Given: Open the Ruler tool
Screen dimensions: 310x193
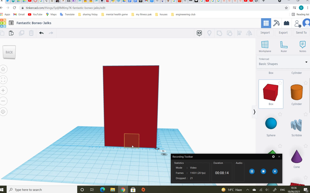Looking at the screenshot, I should (x=284, y=45).
